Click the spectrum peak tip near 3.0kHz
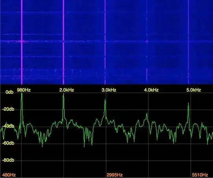Screen dimensions: 213x178 [x=105, y=100]
